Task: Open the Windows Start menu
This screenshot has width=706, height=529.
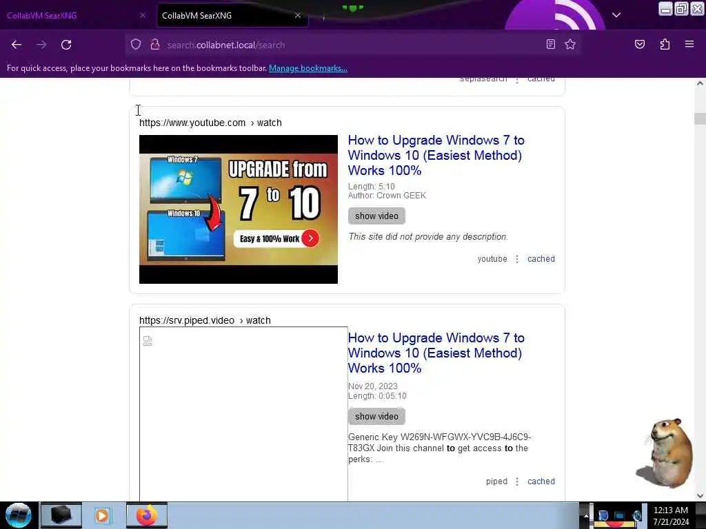Action: point(19,515)
